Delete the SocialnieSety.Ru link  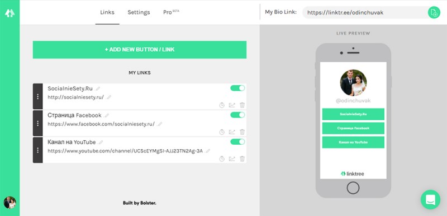242,105
